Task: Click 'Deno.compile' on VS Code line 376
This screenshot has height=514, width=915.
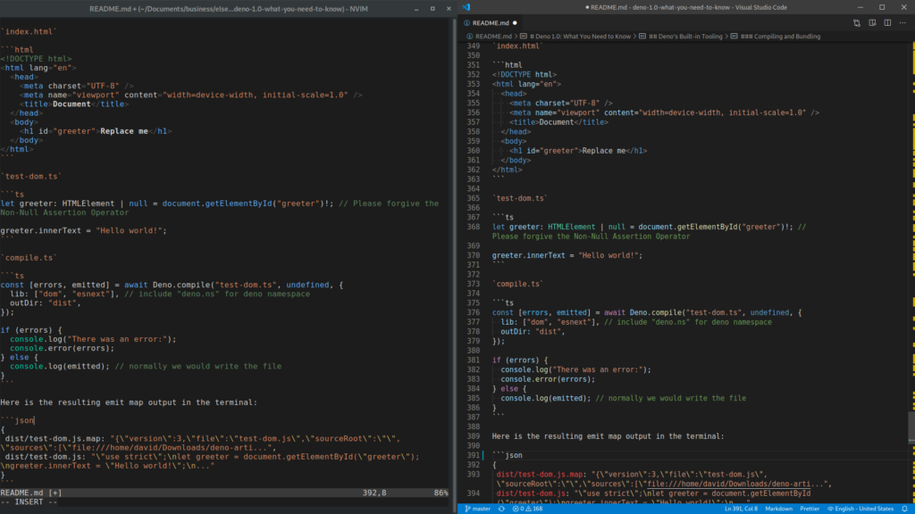Action: pyautogui.click(x=655, y=312)
